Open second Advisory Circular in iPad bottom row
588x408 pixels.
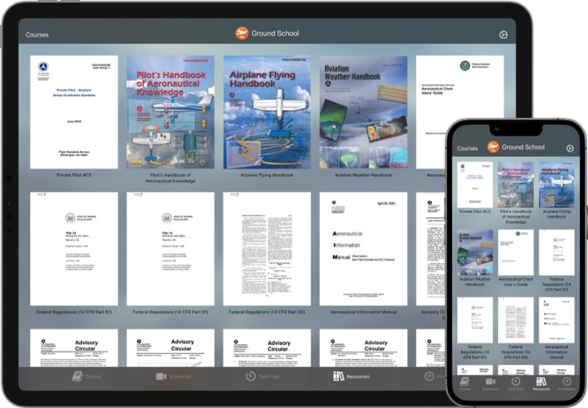pyautogui.click(x=171, y=348)
